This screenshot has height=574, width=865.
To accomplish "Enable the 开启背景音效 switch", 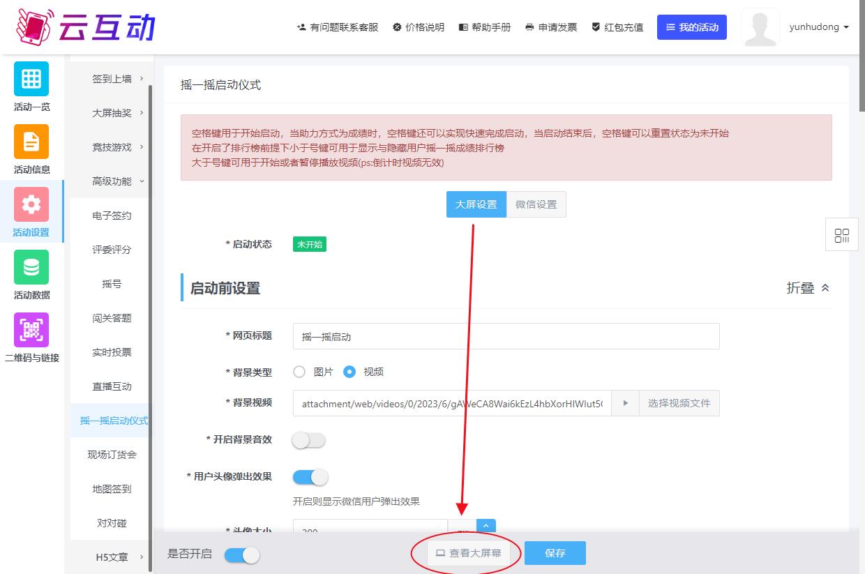I will [309, 440].
